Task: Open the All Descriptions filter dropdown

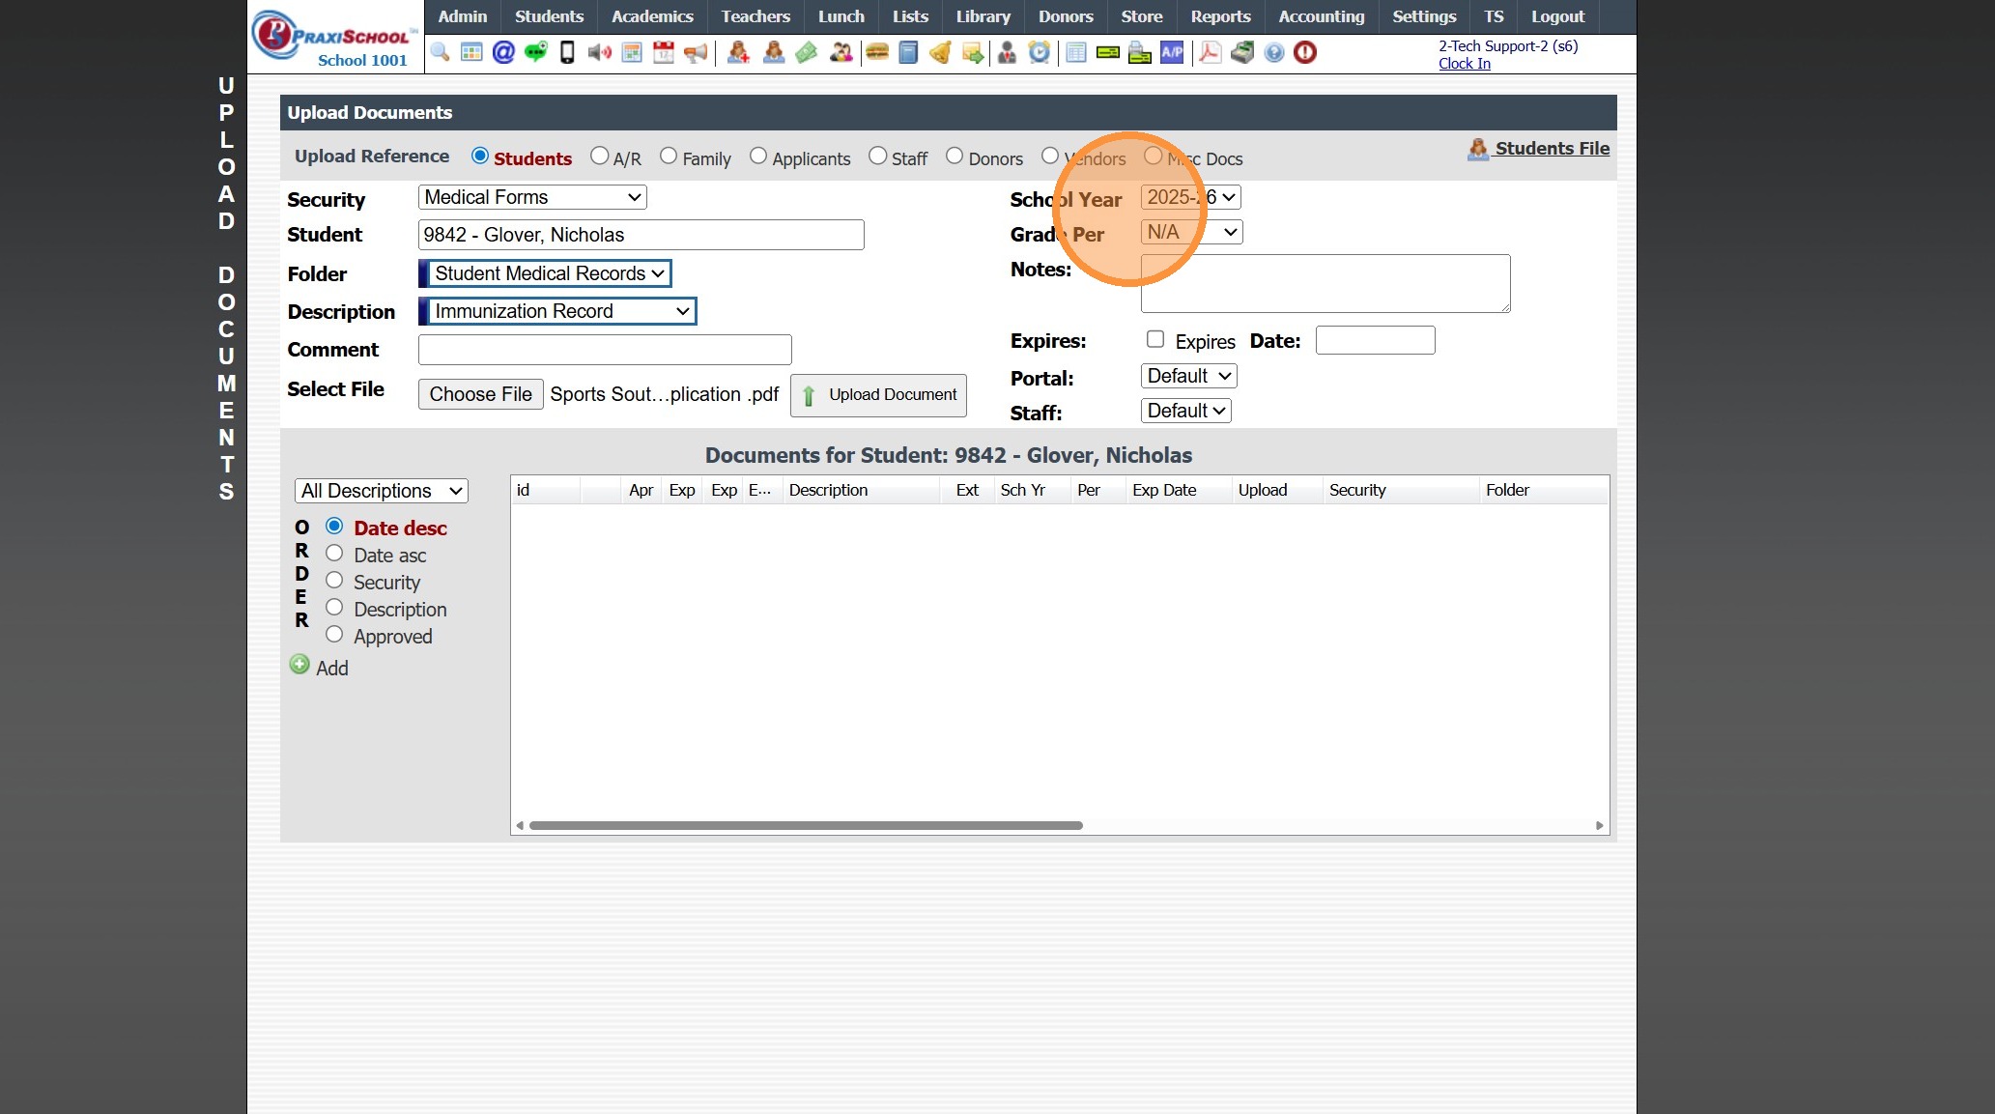Action: pyautogui.click(x=381, y=491)
